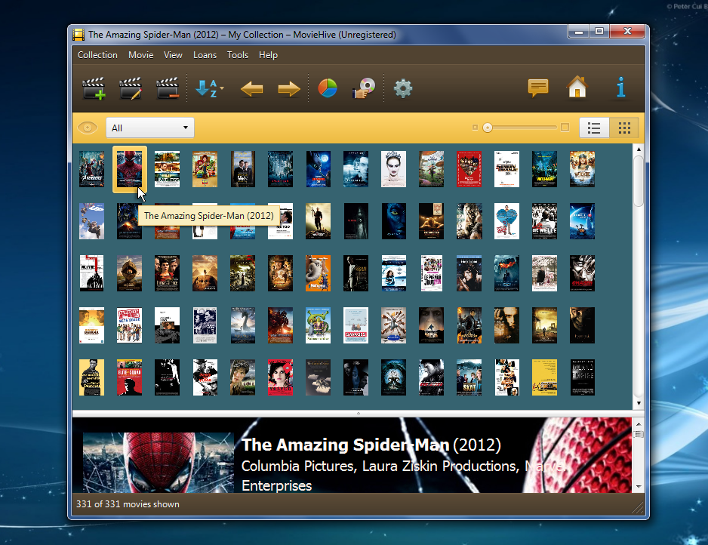This screenshot has width=708, height=545.
Task: Select the Up balloon house poster
Action: coord(91,221)
